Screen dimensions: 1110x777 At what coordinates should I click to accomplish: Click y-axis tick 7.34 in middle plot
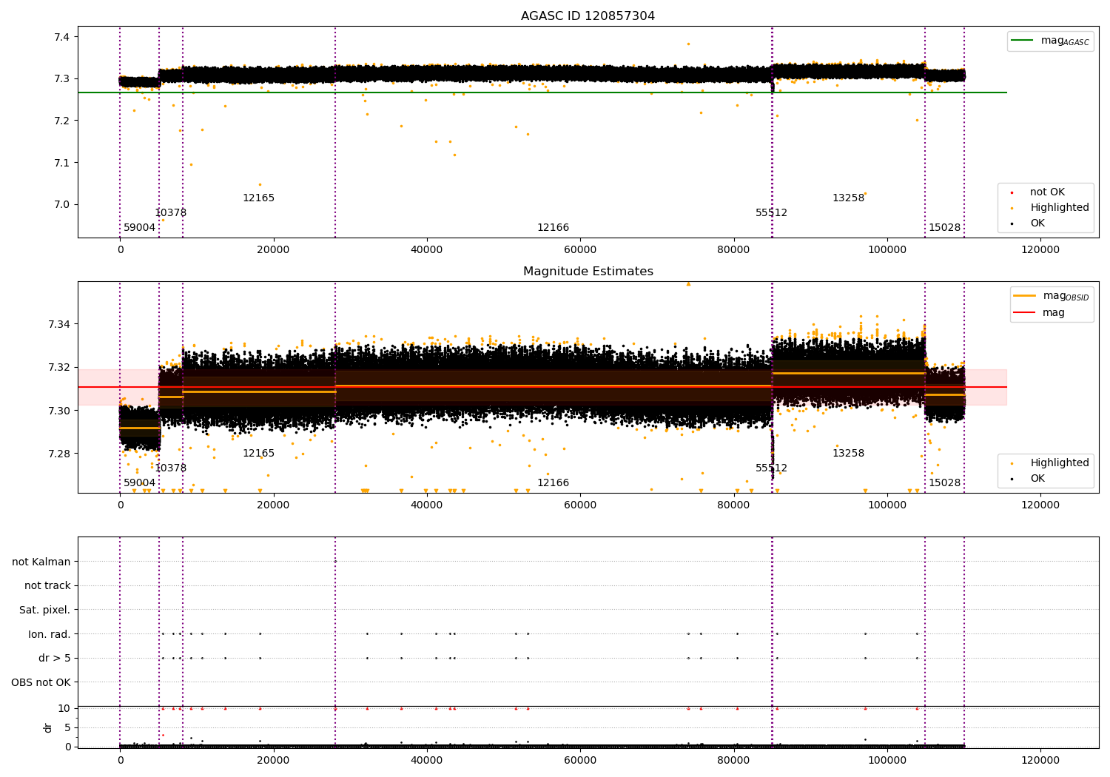tap(60, 324)
